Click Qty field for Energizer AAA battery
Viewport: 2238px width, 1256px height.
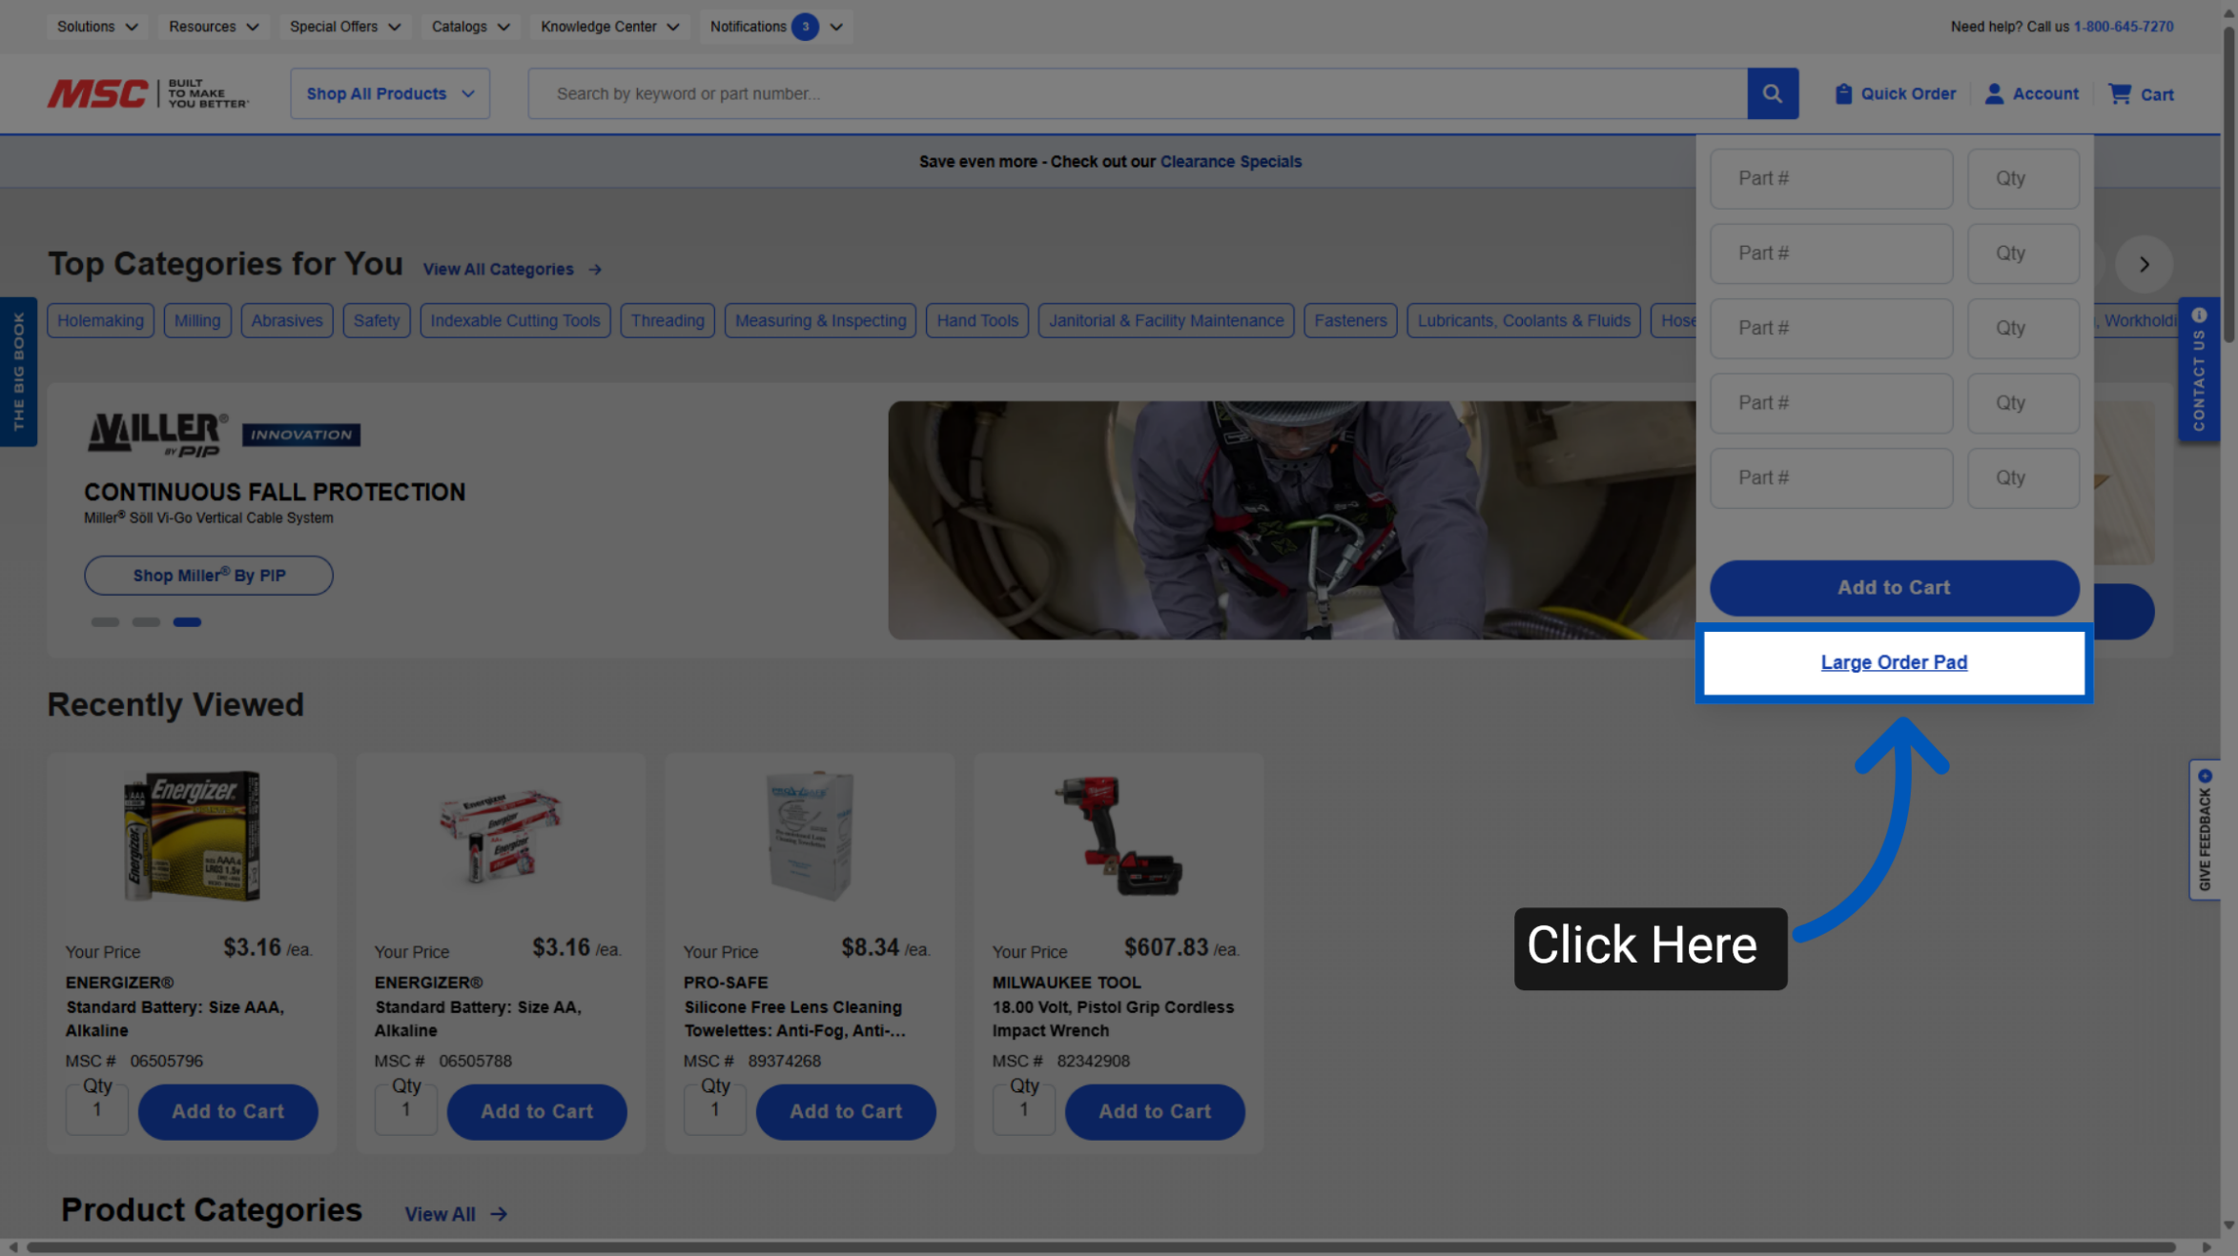click(x=96, y=1109)
